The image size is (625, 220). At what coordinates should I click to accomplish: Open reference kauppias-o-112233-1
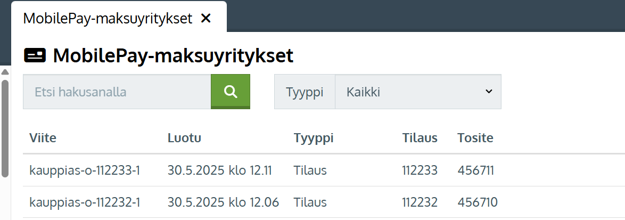click(x=85, y=170)
